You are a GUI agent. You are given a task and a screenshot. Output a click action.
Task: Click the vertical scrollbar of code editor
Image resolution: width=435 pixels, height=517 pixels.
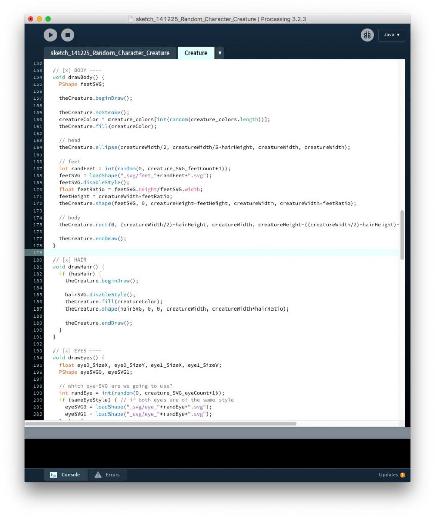pyautogui.click(x=402, y=235)
